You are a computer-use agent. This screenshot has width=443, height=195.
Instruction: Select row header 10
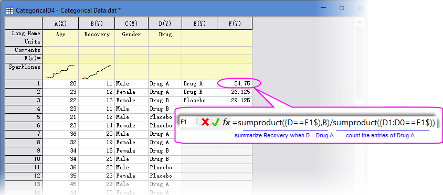point(24,159)
